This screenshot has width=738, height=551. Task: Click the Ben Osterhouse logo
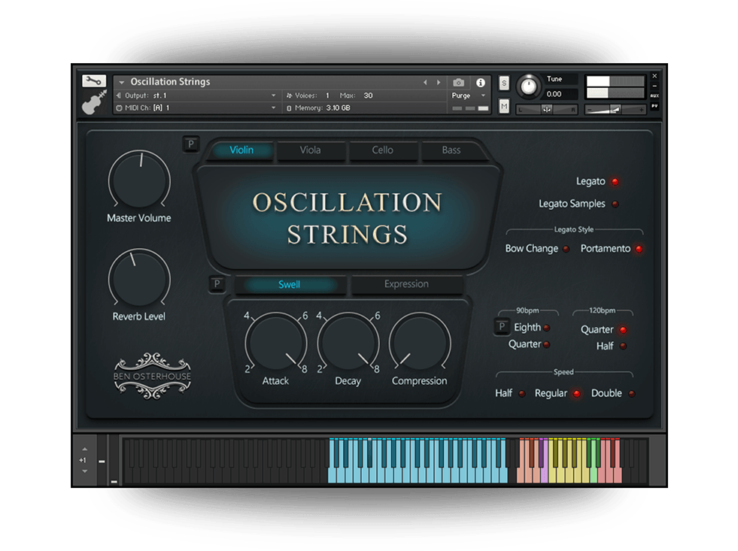click(x=152, y=376)
